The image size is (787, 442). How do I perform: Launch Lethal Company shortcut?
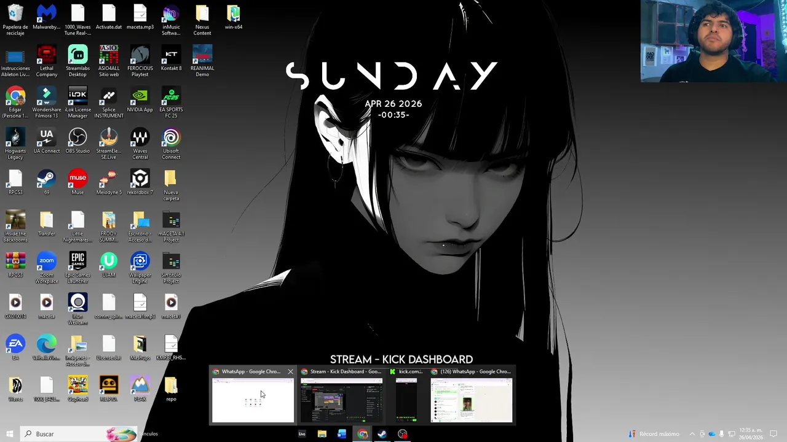[x=47, y=61]
